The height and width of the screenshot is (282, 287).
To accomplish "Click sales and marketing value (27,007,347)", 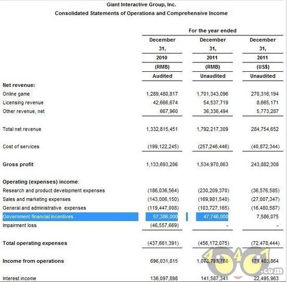I will (x=266, y=199).
